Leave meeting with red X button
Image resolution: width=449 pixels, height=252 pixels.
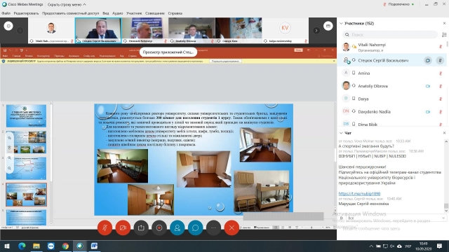coord(232,227)
